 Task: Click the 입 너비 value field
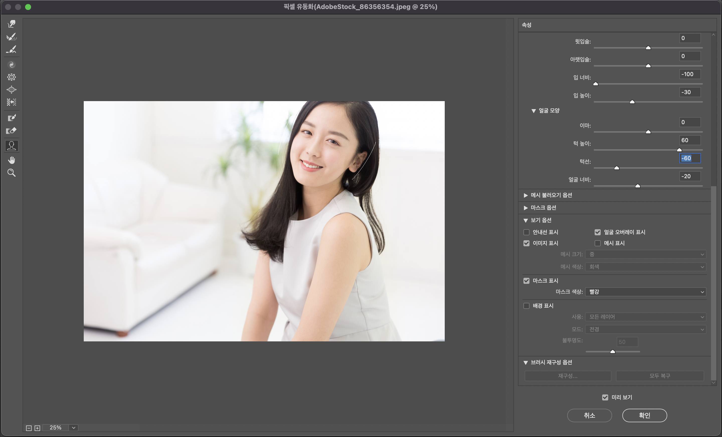coord(689,74)
